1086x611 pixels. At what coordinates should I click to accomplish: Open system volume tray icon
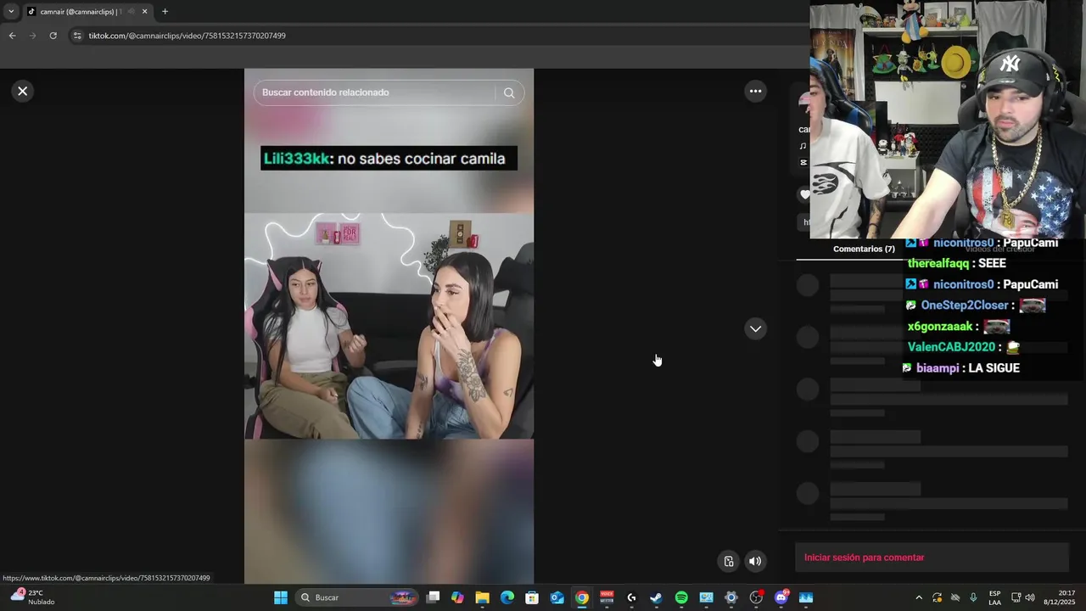pyautogui.click(x=1030, y=597)
